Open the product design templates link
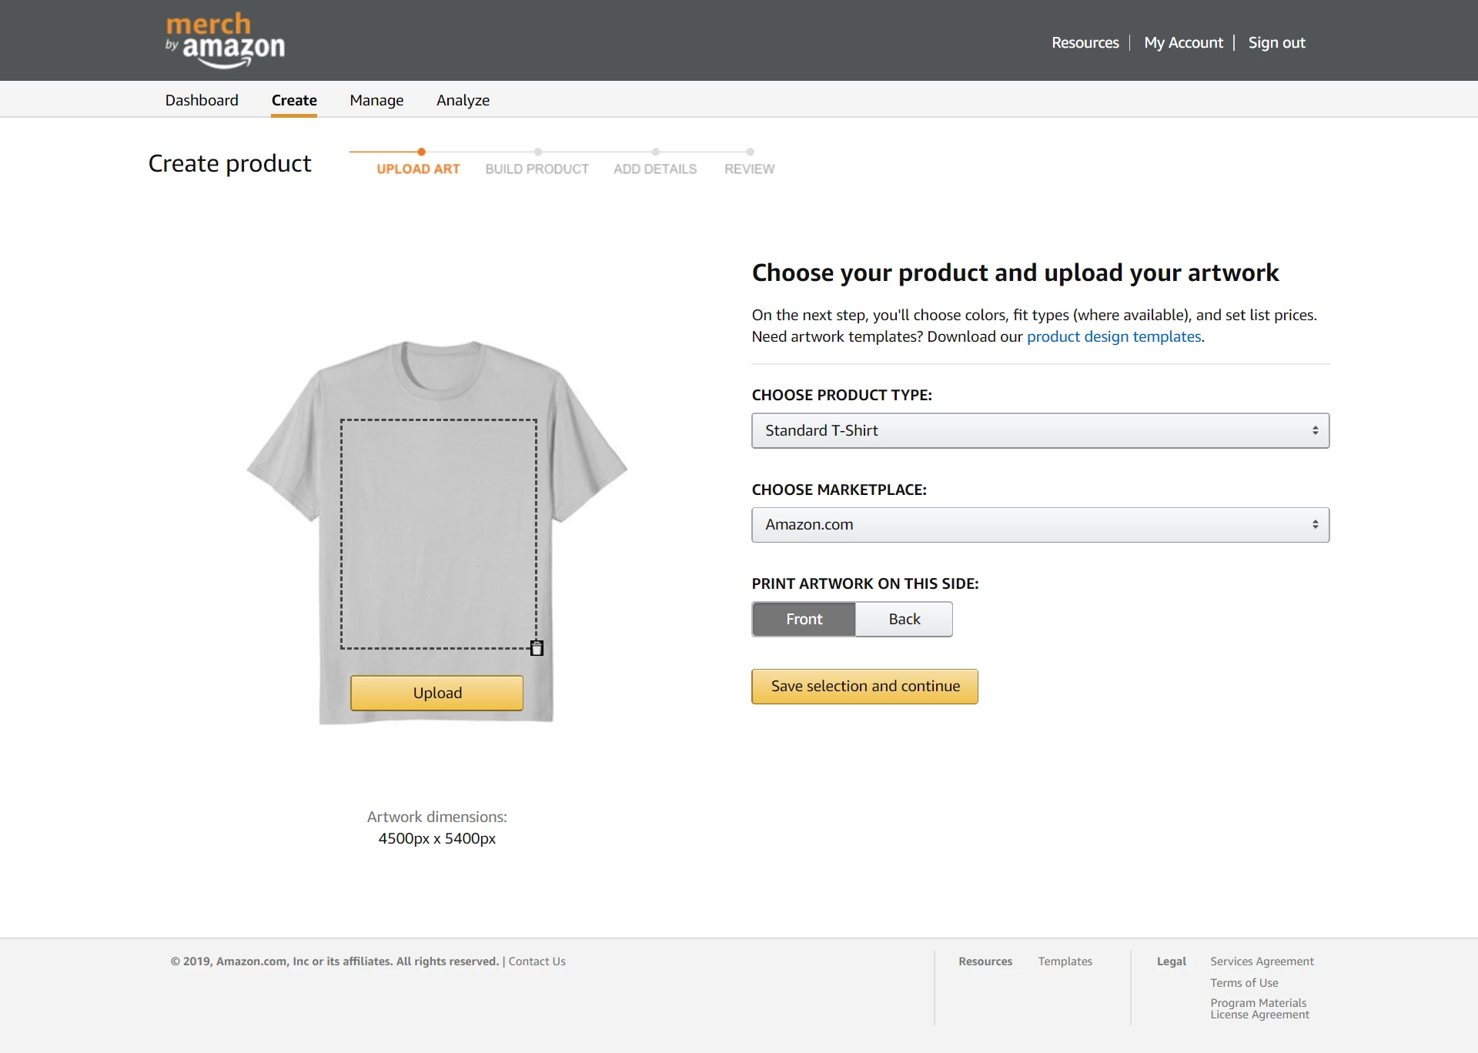Screen dimensions: 1478x1053 (x=1113, y=336)
